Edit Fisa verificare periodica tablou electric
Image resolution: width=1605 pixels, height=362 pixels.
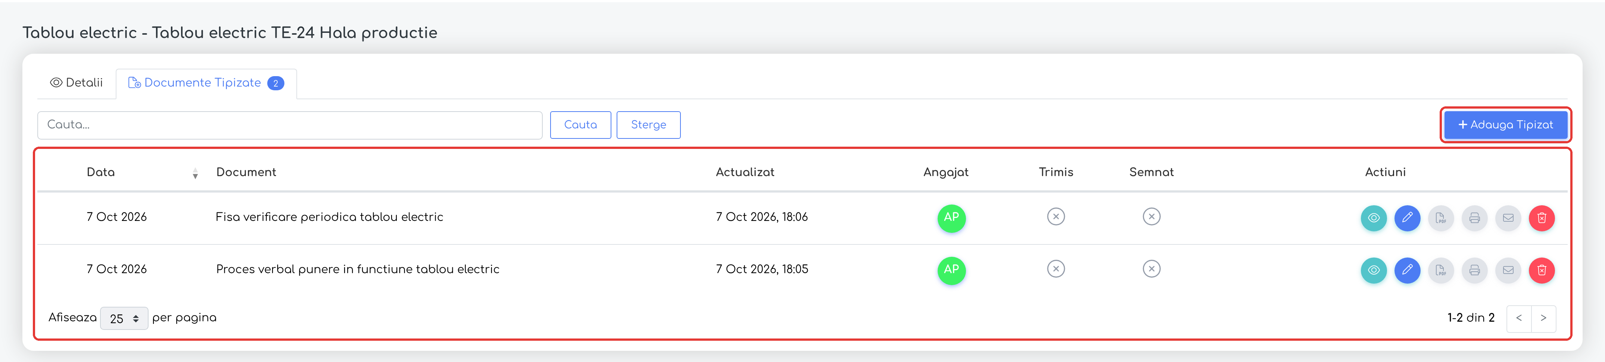tap(1407, 218)
